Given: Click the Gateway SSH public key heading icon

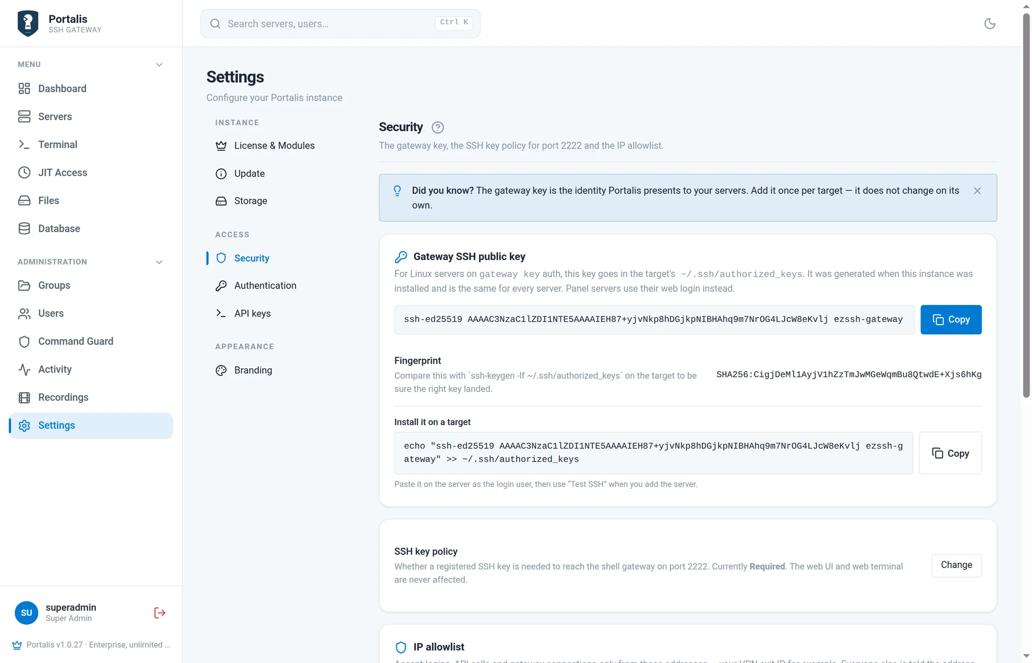Looking at the screenshot, I should point(401,257).
